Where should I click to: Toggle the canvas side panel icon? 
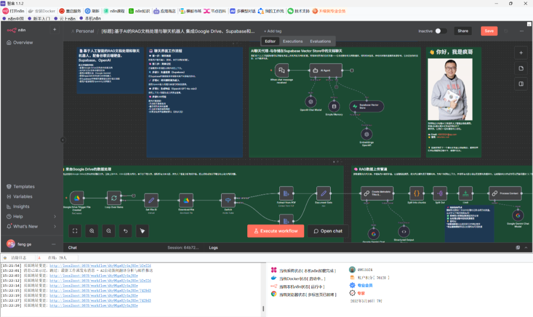click(521, 84)
